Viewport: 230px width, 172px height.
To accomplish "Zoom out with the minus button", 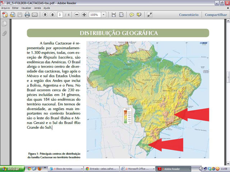I will (77, 14).
